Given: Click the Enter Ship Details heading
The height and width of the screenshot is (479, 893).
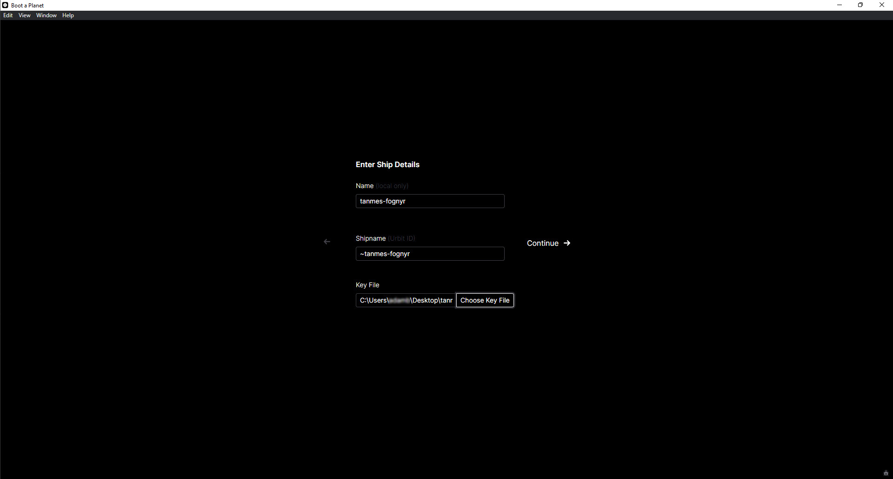Looking at the screenshot, I should (387, 164).
